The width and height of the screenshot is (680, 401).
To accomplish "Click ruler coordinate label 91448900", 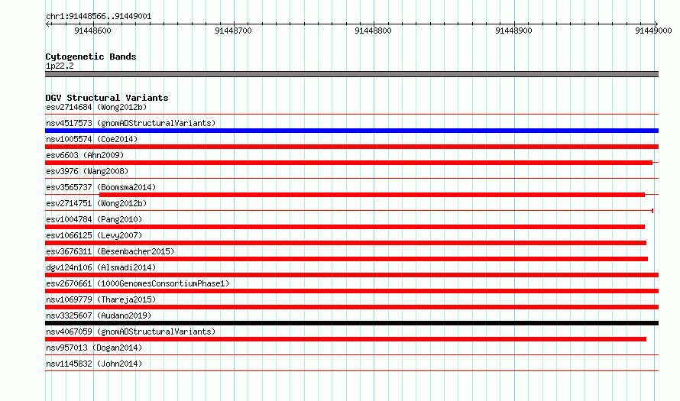I will (x=513, y=31).
